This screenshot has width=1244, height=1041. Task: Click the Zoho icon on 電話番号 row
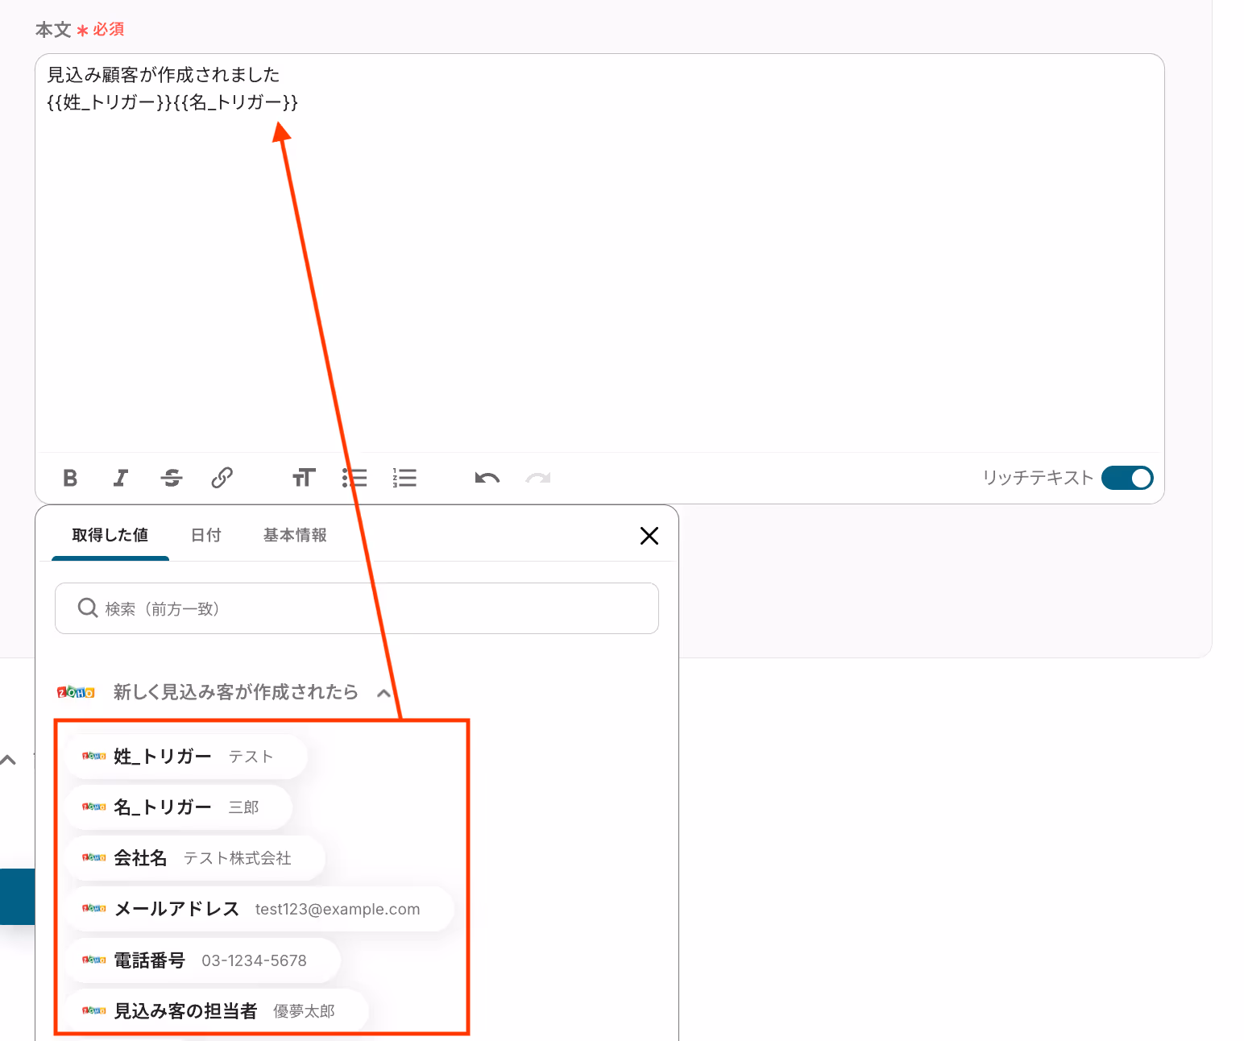pos(94,960)
